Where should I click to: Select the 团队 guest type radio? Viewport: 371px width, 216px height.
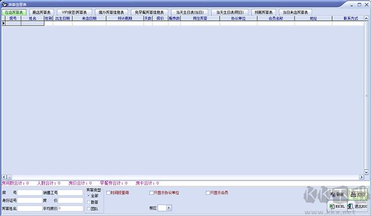[x=89, y=209]
